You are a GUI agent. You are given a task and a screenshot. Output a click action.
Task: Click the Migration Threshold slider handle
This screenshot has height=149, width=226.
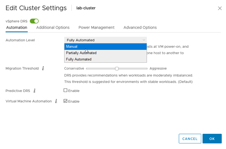click(x=117, y=69)
